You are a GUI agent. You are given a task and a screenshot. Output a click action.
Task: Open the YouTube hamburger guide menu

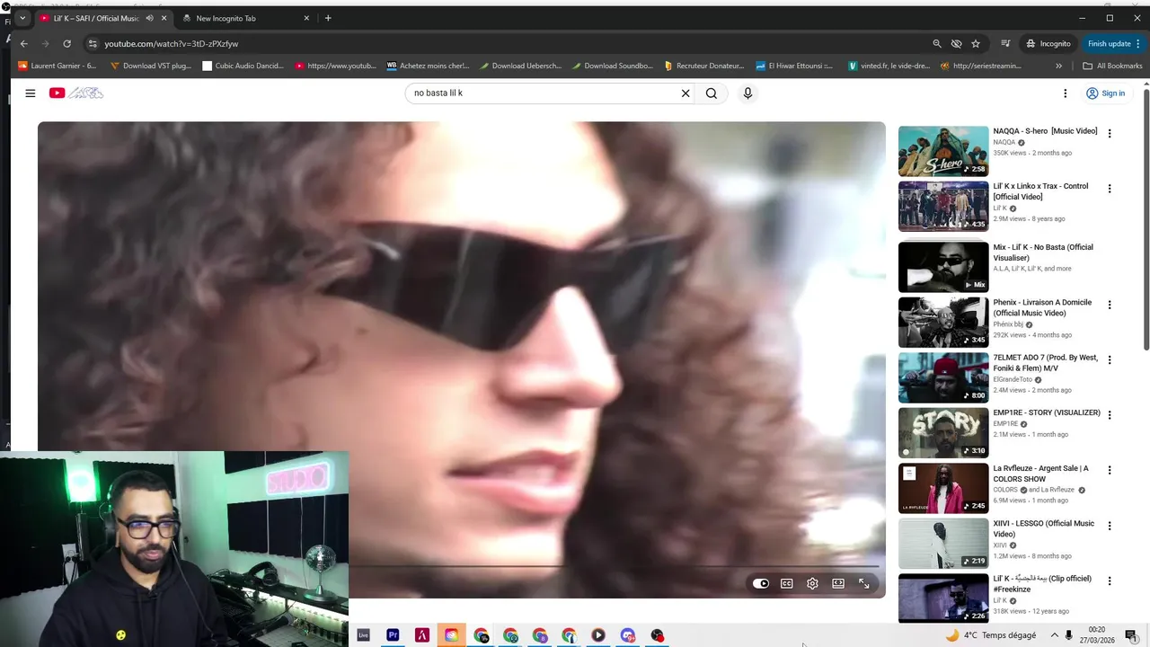click(30, 93)
